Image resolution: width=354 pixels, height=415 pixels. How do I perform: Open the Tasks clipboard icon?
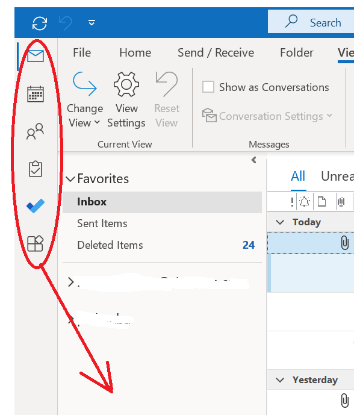click(x=35, y=169)
